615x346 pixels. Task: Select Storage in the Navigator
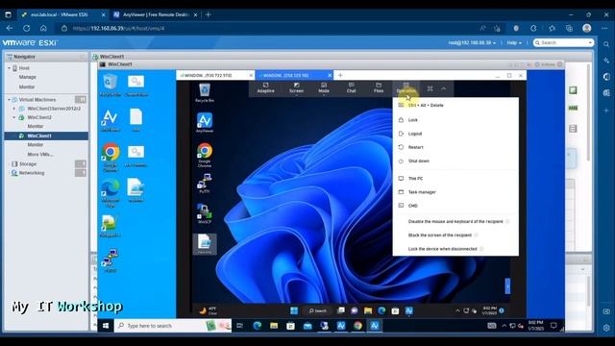coord(28,164)
